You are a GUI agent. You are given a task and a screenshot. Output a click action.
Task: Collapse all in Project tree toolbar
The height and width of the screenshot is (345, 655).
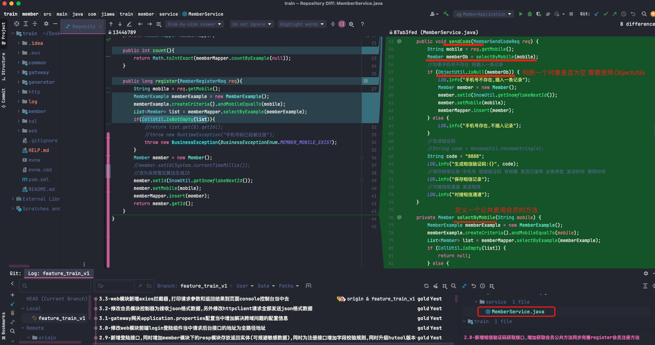point(35,24)
